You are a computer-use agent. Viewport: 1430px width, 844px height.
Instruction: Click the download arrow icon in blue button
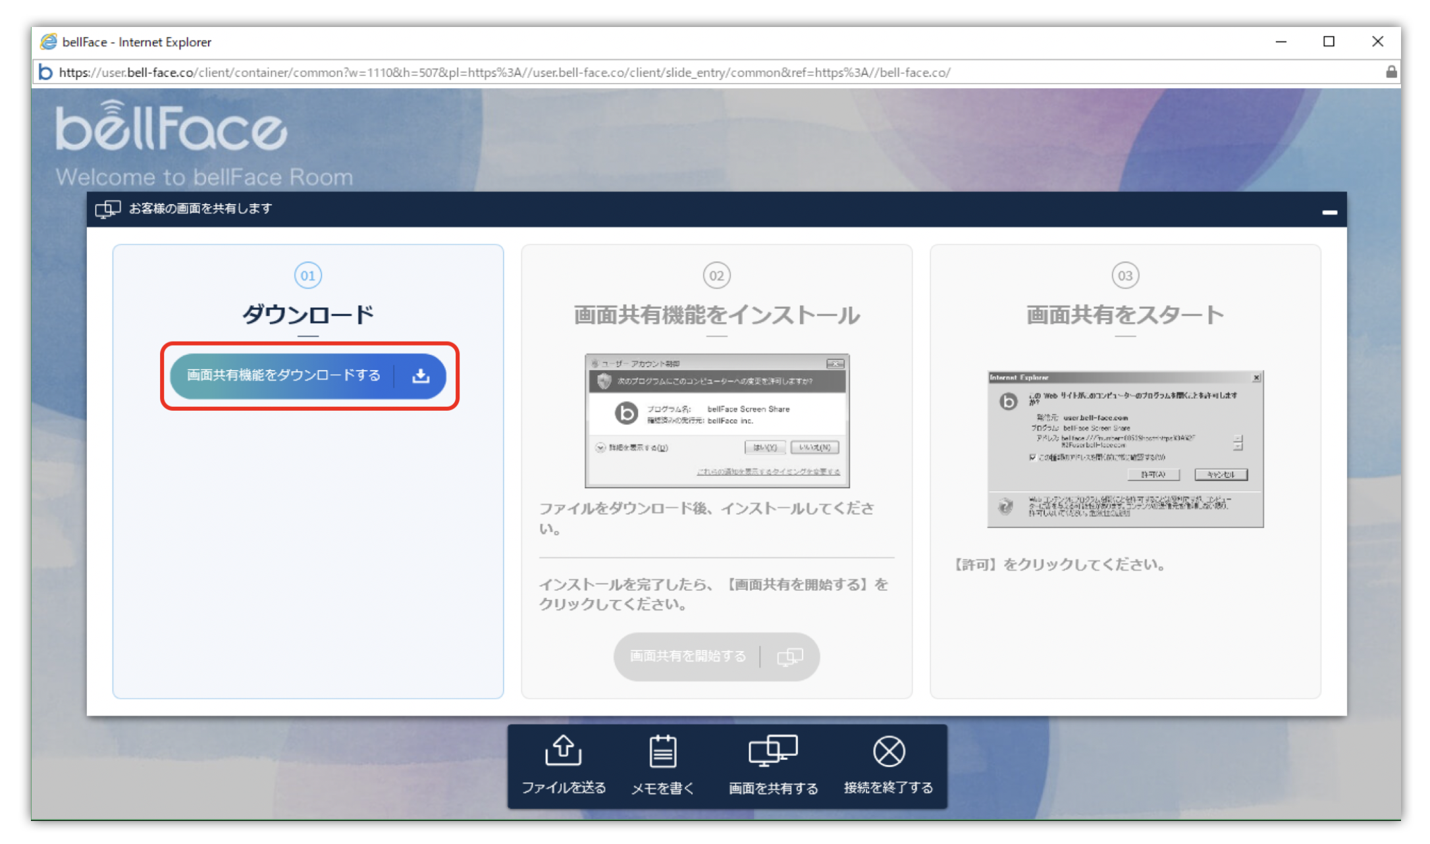421,375
